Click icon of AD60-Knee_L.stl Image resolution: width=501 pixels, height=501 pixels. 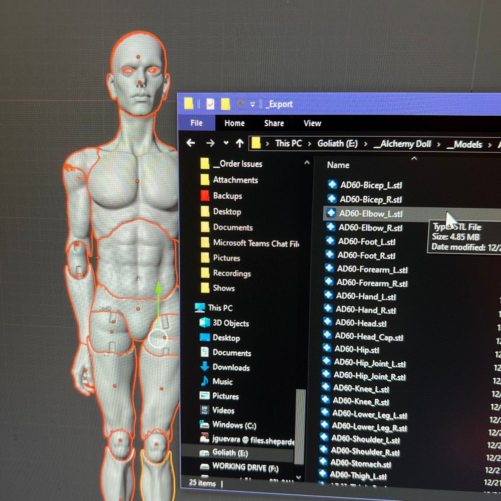coord(326,387)
